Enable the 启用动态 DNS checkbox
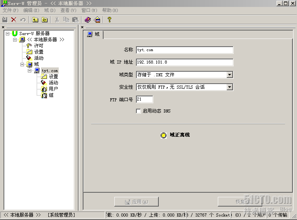This screenshot has height=220, width=297. [139, 111]
